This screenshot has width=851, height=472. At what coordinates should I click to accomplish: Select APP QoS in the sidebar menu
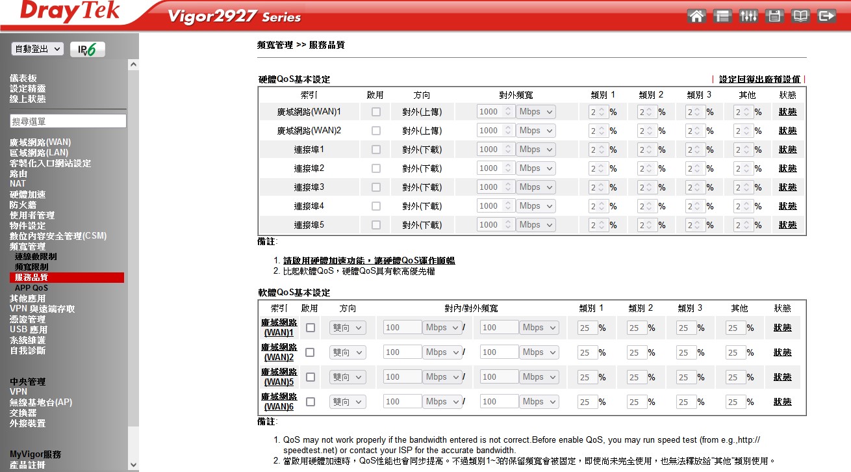[x=31, y=288]
